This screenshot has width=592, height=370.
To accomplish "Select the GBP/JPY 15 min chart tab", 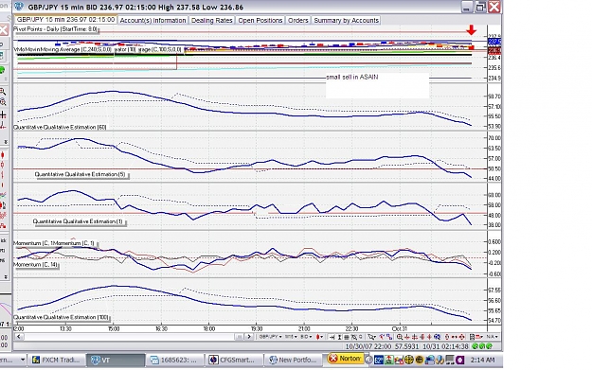I will click(x=65, y=20).
